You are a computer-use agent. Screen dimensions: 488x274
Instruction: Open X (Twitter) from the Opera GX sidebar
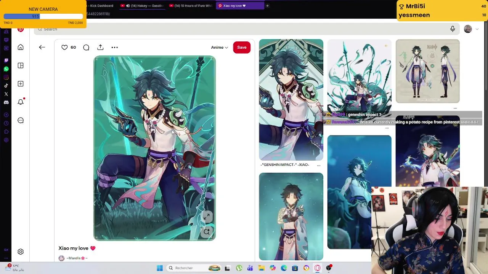pyautogui.click(x=6, y=94)
